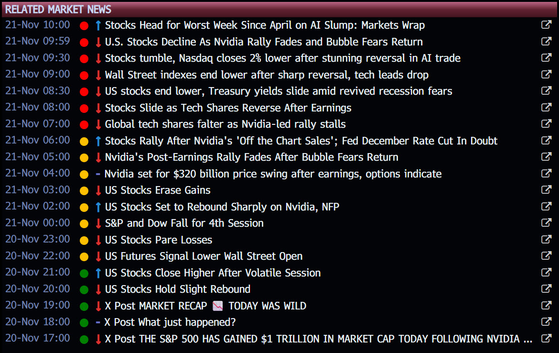The width and height of the screenshot is (559, 353).
Task: Click yellow dot next to 'US Stocks Pare Losses'
Action: [x=85, y=240]
